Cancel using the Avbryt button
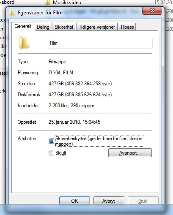Screen dimensions: 173x215 click(x=109, y=201)
